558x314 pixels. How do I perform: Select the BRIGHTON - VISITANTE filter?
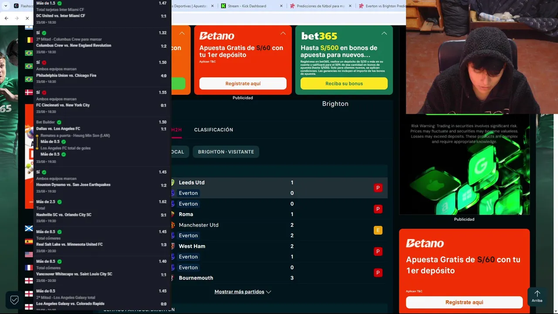click(226, 152)
